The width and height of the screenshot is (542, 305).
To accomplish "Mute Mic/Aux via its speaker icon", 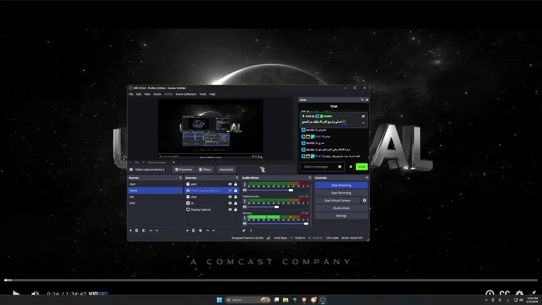I will (x=244, y=223).
